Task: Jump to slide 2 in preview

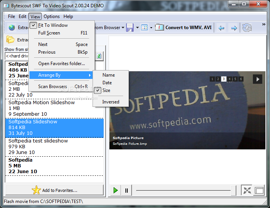Action: pyautogui.click(x=218, y=79)
